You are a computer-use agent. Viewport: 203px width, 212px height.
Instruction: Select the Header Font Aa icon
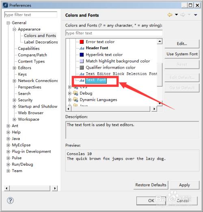point(82,48)
